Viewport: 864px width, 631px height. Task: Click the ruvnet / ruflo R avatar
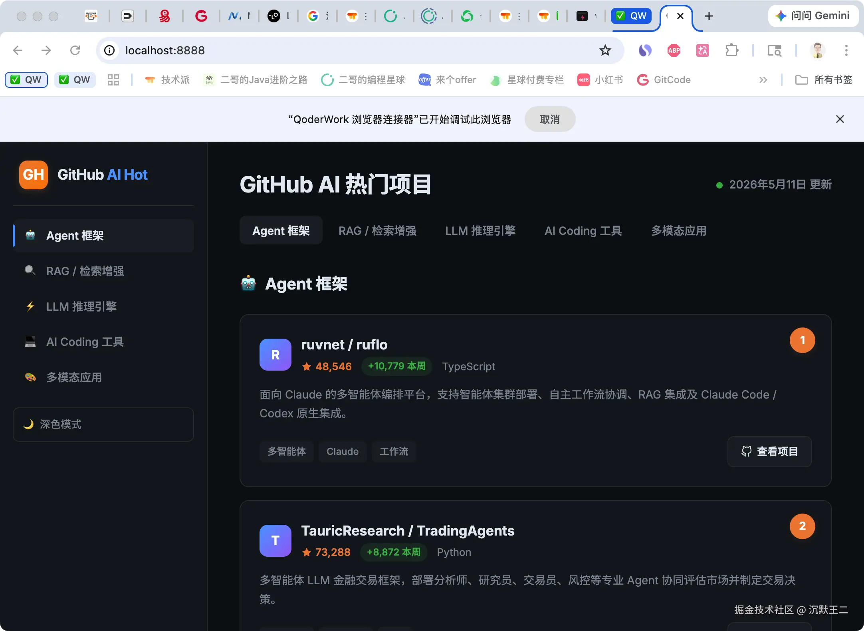click(275, 355)
